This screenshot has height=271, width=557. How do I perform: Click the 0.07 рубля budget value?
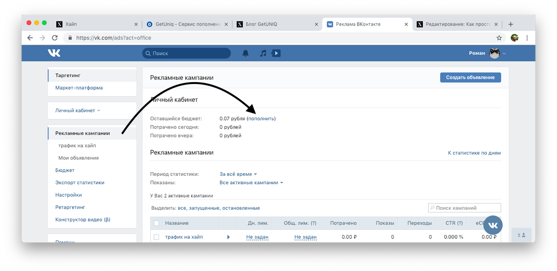(x=232, y=119)
